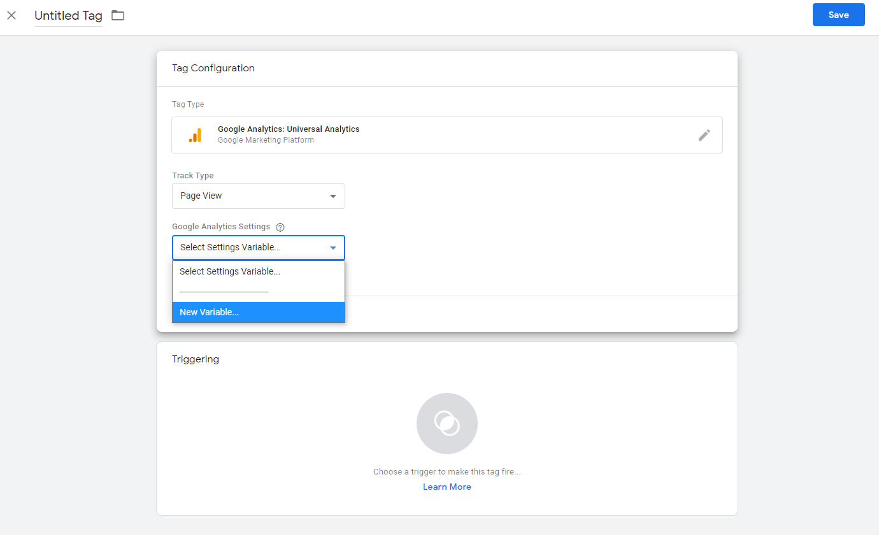Click 'Choose a trigger to make this tag fire' text

point(447,472)
